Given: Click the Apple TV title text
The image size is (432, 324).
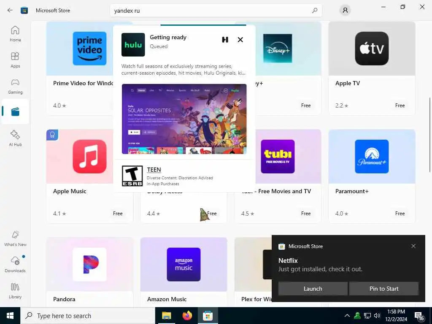Looking at the screenshot, I should pyautogui.click(x=348, y=83).
